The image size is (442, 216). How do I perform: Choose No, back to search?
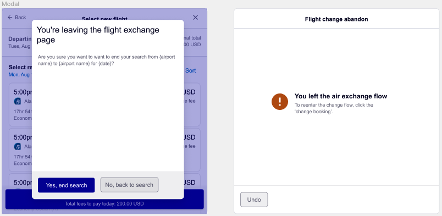129,185
